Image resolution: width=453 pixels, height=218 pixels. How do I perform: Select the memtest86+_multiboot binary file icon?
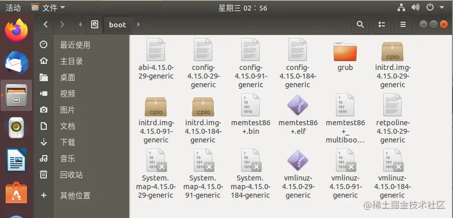345,104
